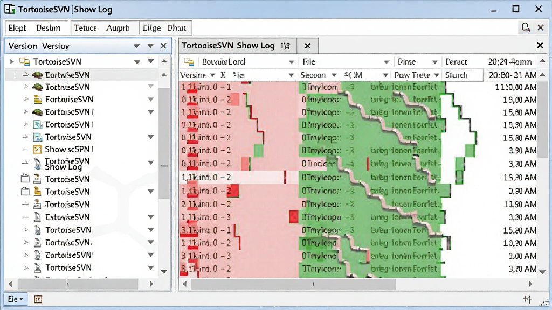Click the search magnifier icon at top right
The image size is (552, 310).
pyautogui.click(x=526, y=27)
